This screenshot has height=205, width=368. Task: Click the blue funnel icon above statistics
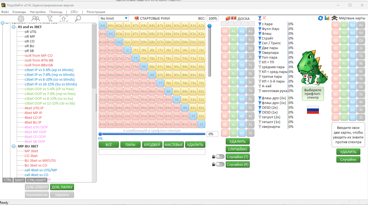coord(260,18)
